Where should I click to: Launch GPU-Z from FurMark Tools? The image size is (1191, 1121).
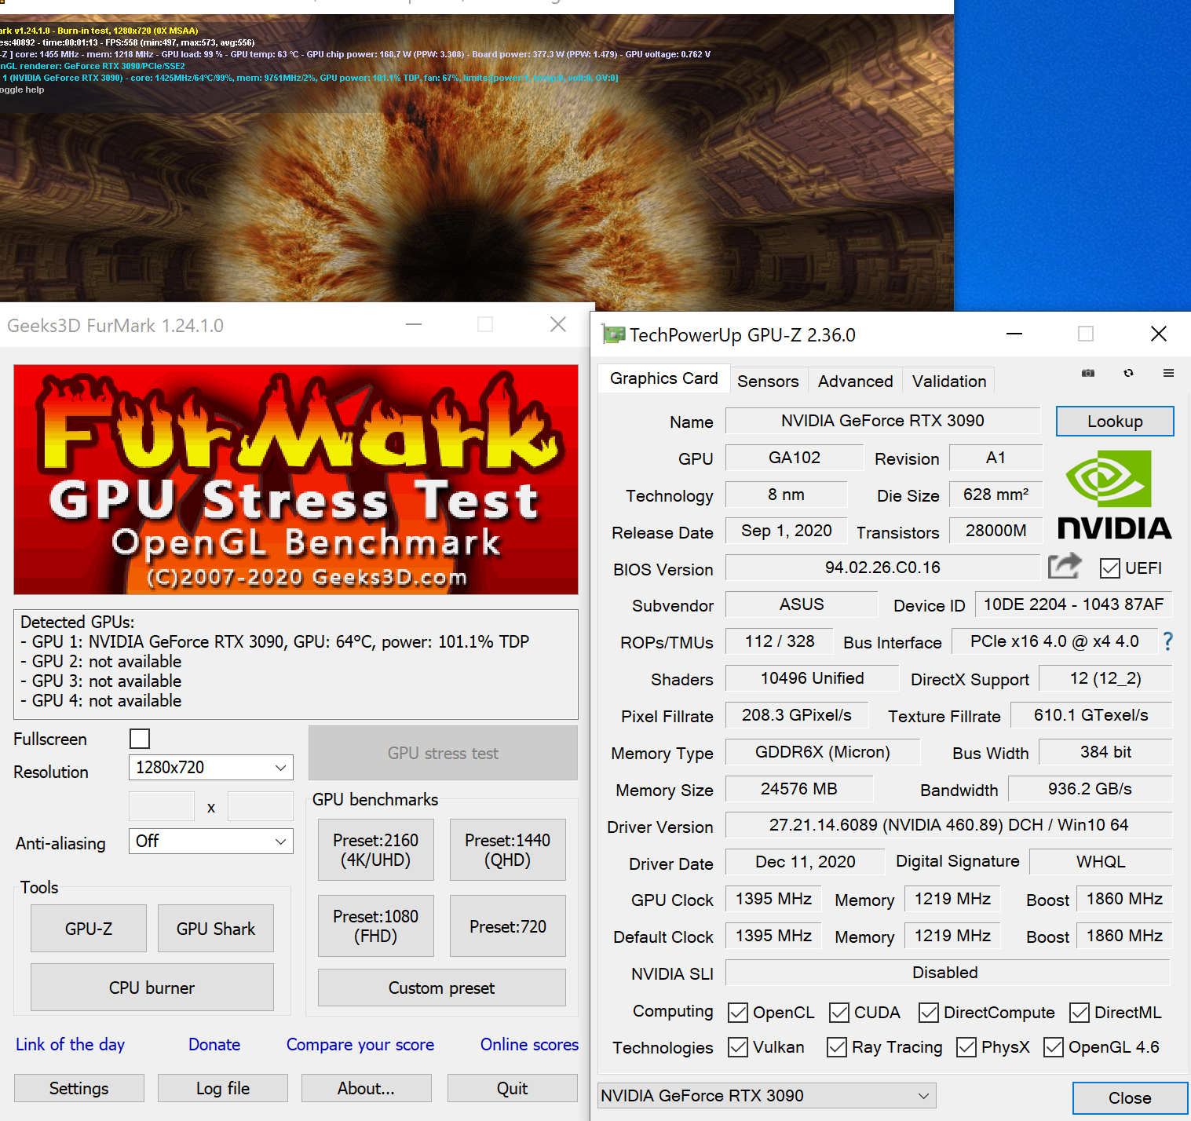click(89, 928)
